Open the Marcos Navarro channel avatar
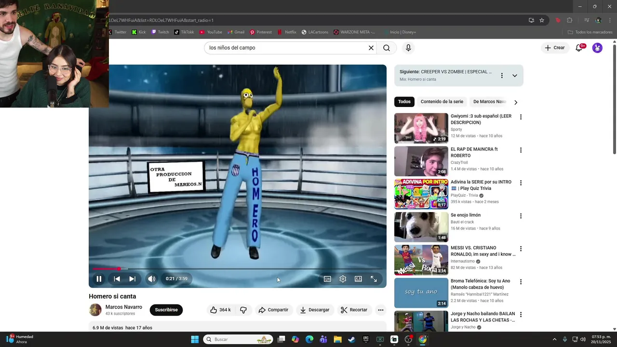Screen dimensions: 617x347 click(95, 310)
